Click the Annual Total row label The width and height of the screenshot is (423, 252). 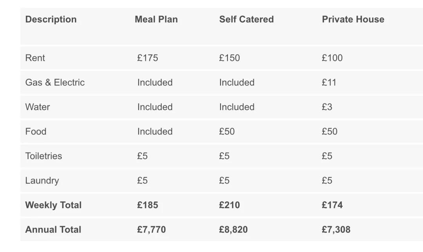coord(53,230)
